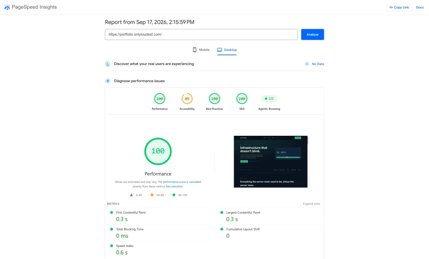Click the blue Analyze button
Viewport: 429px width, 259px height.
pos(313,34)
